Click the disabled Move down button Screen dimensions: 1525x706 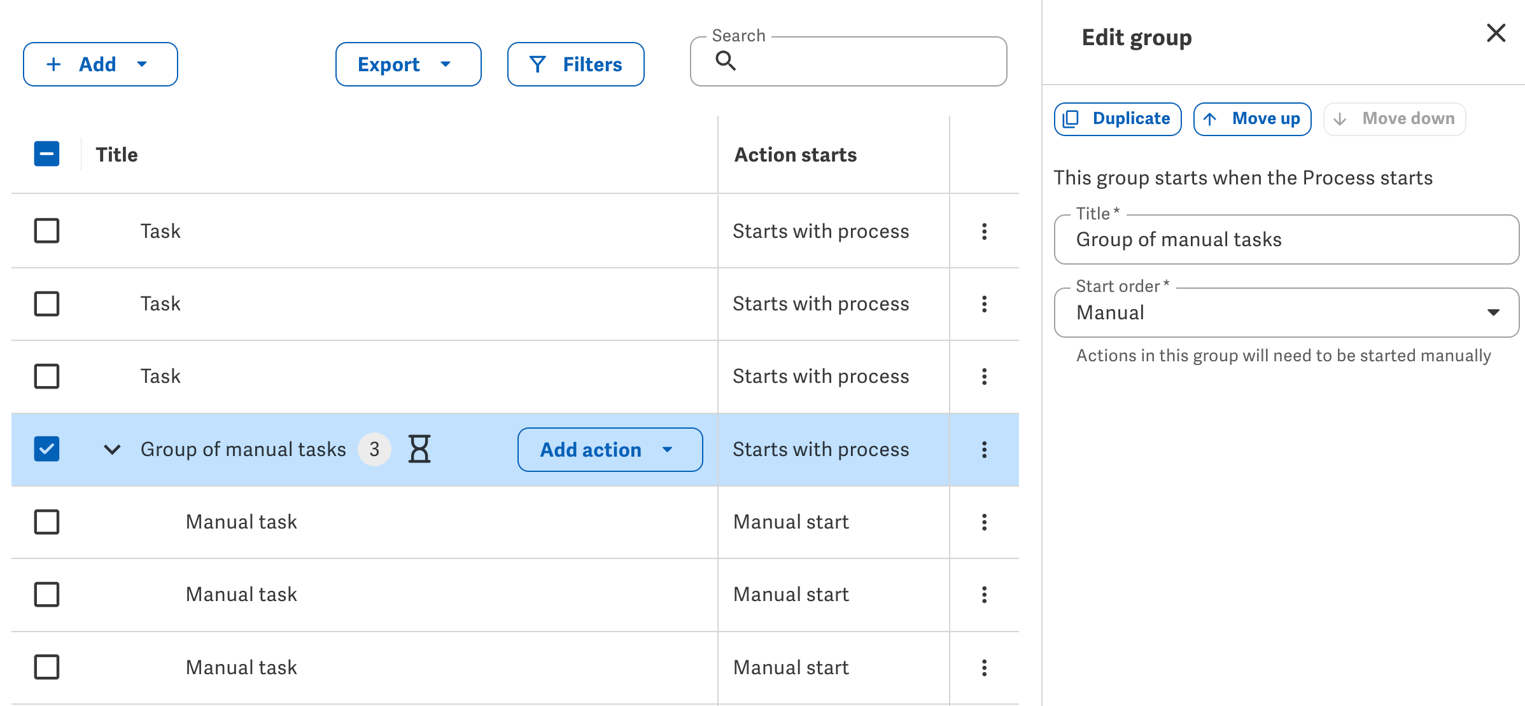point(1395,119)
